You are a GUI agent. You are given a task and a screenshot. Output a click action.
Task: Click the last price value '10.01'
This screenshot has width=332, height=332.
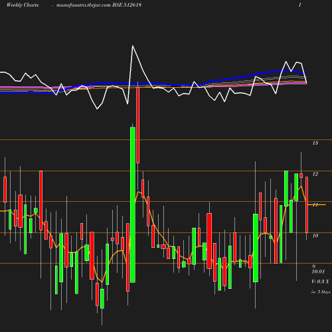(x=318, y=272)
